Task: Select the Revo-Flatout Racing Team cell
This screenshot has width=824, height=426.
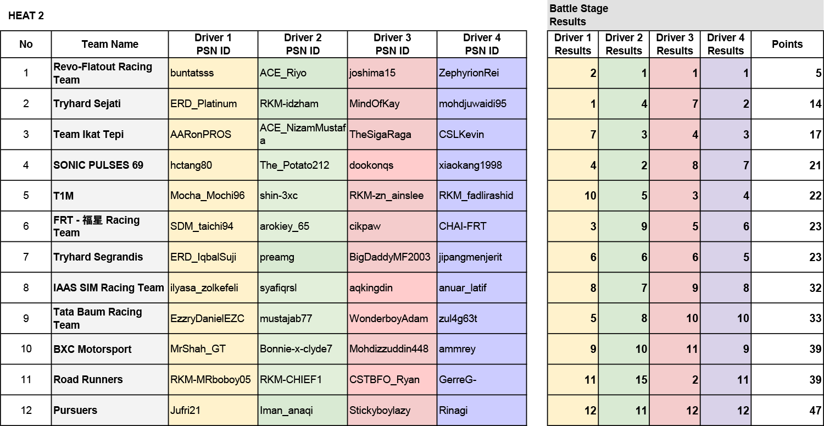Action: coord(110,73)
